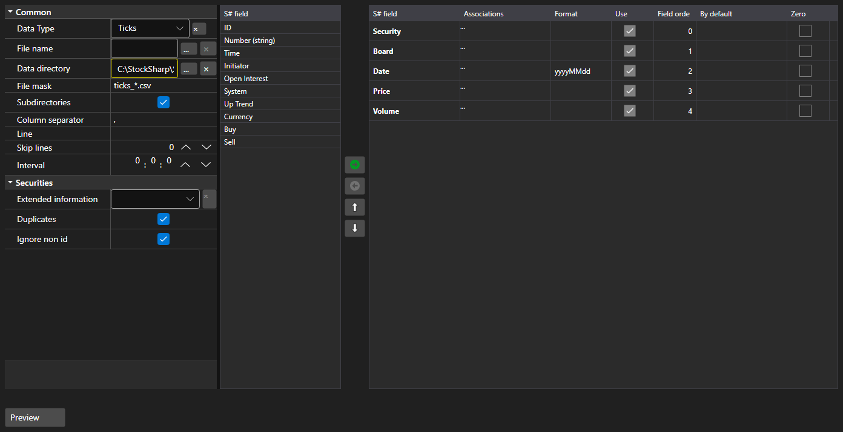Browse for Data directory with ellipsis button
The image size is (843, 432).
tap(189, 69)
